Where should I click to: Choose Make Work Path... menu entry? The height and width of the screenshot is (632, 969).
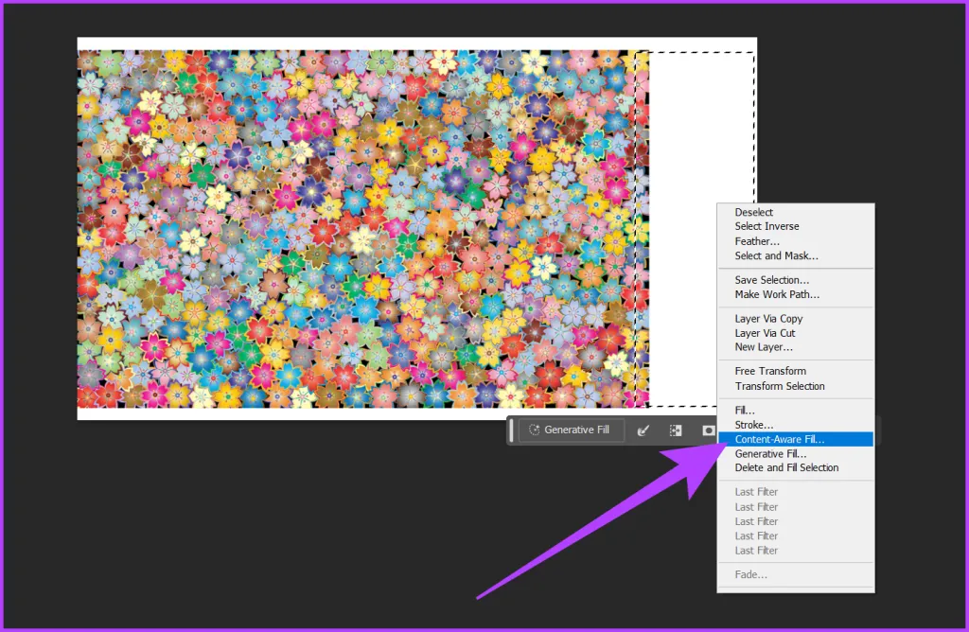(777, 294)
